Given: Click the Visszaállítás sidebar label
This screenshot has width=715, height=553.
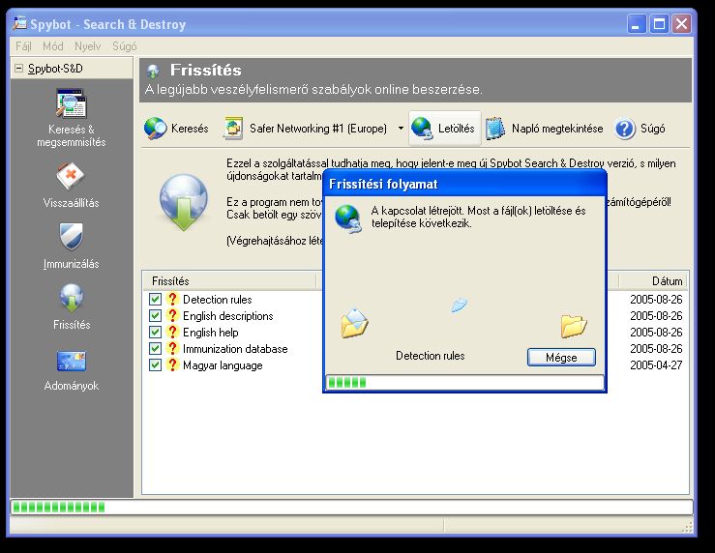Looking at the screenshot, I should coord(72,203).
